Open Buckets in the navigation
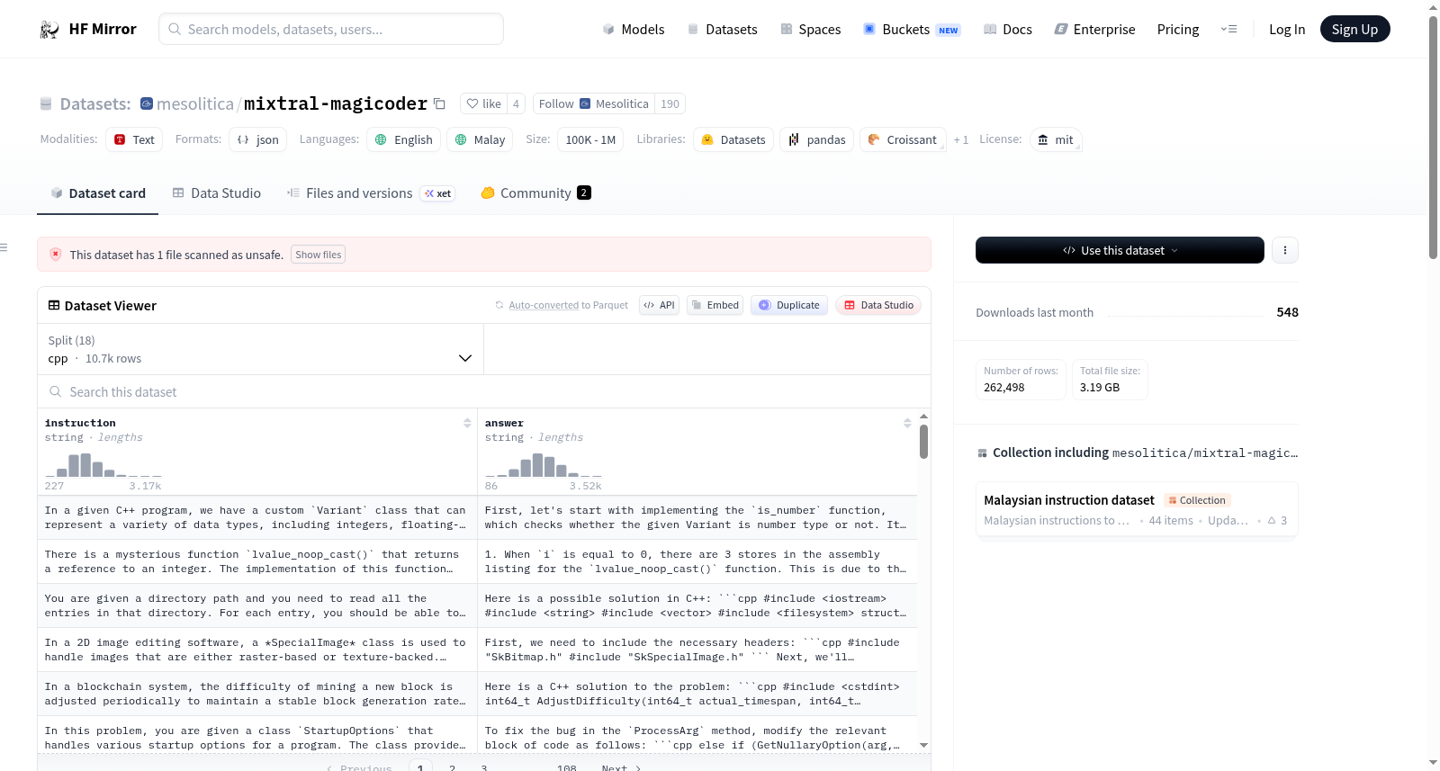1440x771 pixels. (x=912, y=29)
